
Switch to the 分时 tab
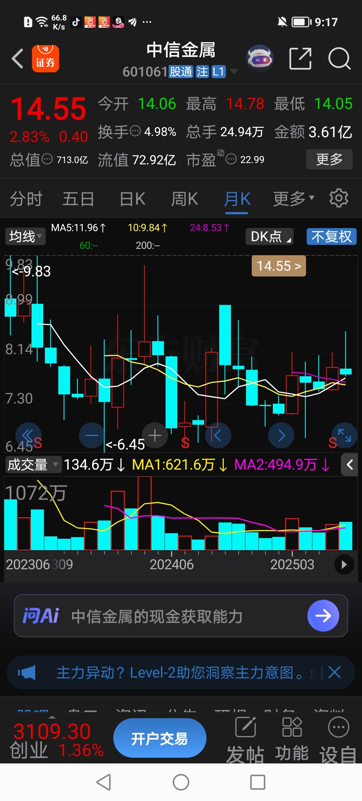tap(26, 199)
